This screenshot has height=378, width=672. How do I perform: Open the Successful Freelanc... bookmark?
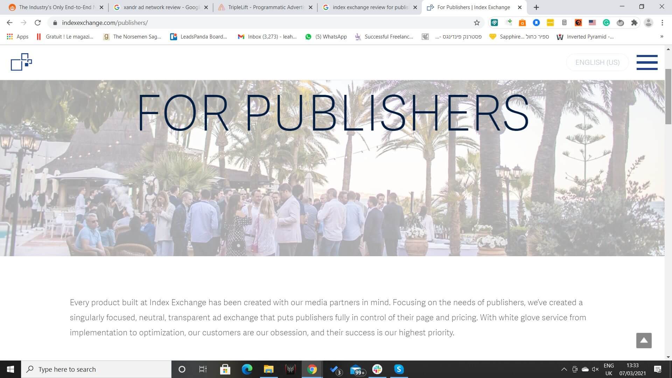[384, 37]
